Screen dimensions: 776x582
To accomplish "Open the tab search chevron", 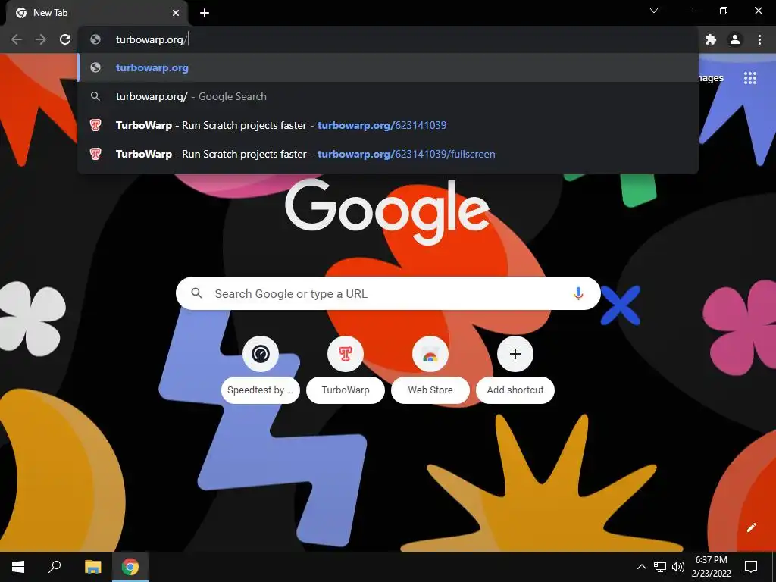I will click(654, 11).
